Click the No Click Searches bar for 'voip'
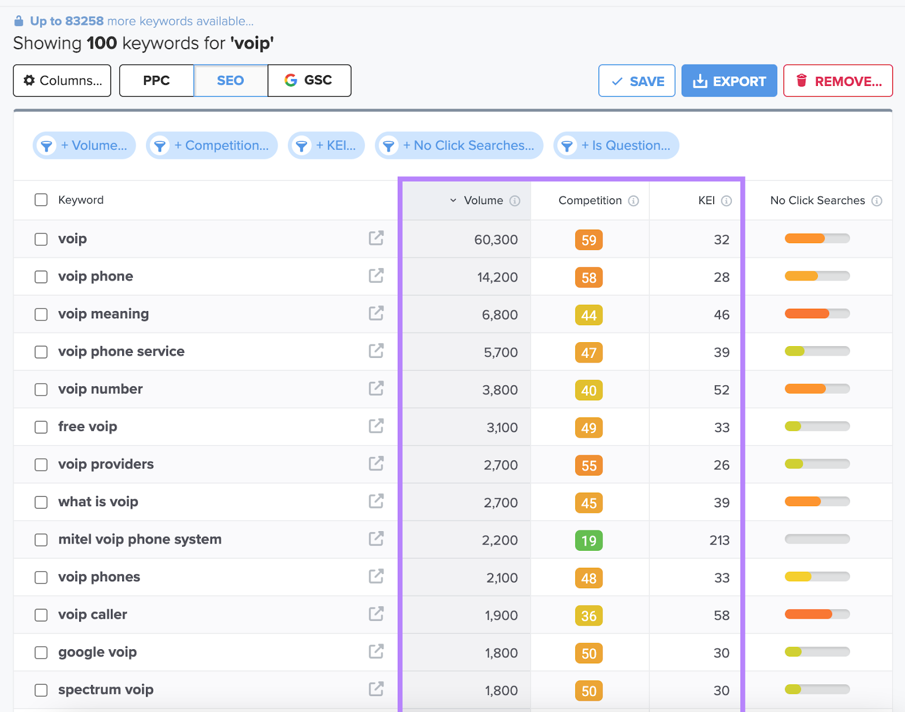905x712 pixels. click(816, 239)
